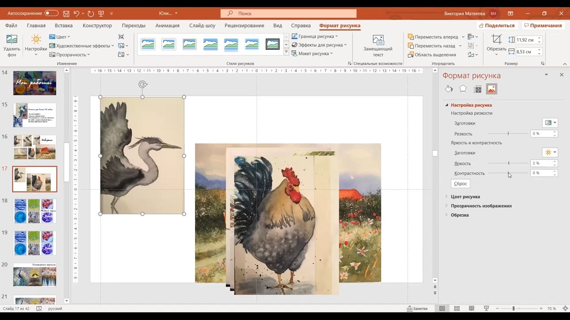
Task: Open the Область выделения pane
Action: (432, 55)
